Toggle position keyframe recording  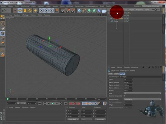pos(84,104)
